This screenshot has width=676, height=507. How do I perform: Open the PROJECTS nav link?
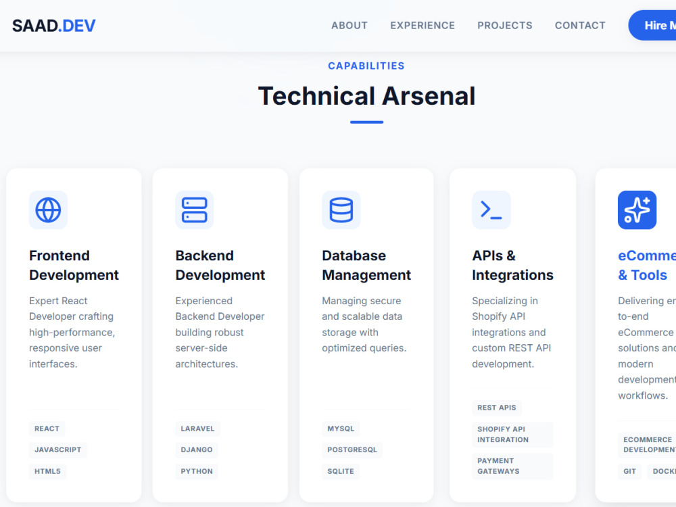coord(504,26)
